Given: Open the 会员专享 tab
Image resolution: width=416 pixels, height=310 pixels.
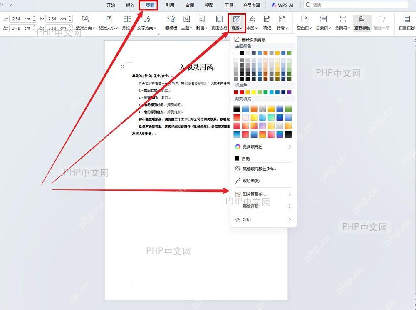Looking at the screenshot, I should [252, 5].
